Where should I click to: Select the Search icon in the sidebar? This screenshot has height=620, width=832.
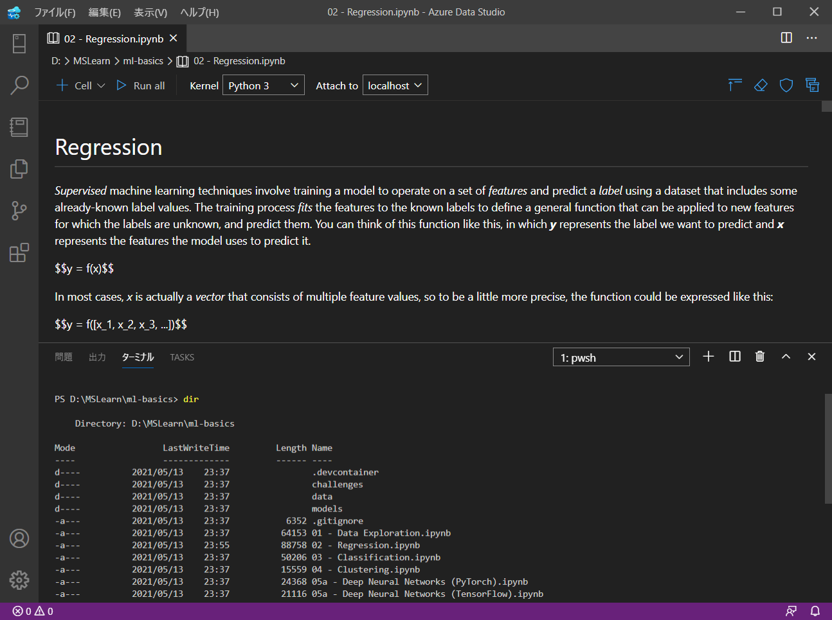click(x=19, y=84)
